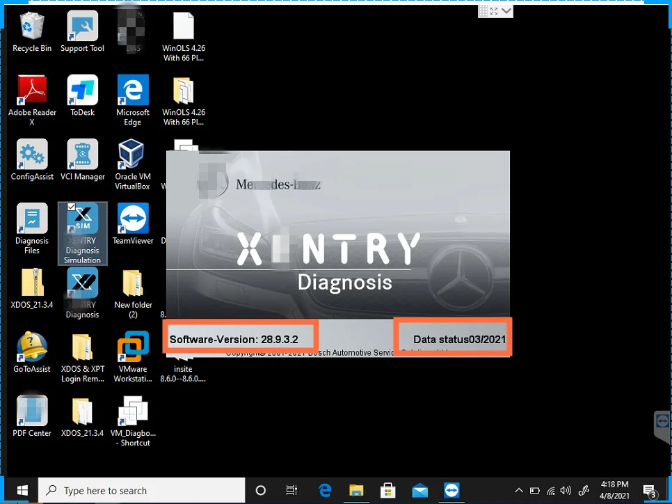The image size is (672, 504).
Task: Open the Diagnosis Files shortcut
Action: (x=32, y=228)
